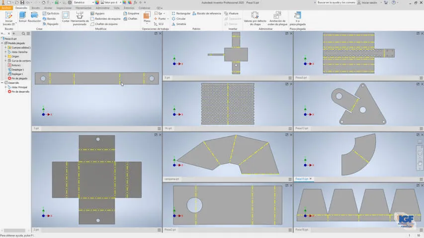Expand the Vista: Derecha node
This screenshot has height=238, width=424.
click(5, 52)
